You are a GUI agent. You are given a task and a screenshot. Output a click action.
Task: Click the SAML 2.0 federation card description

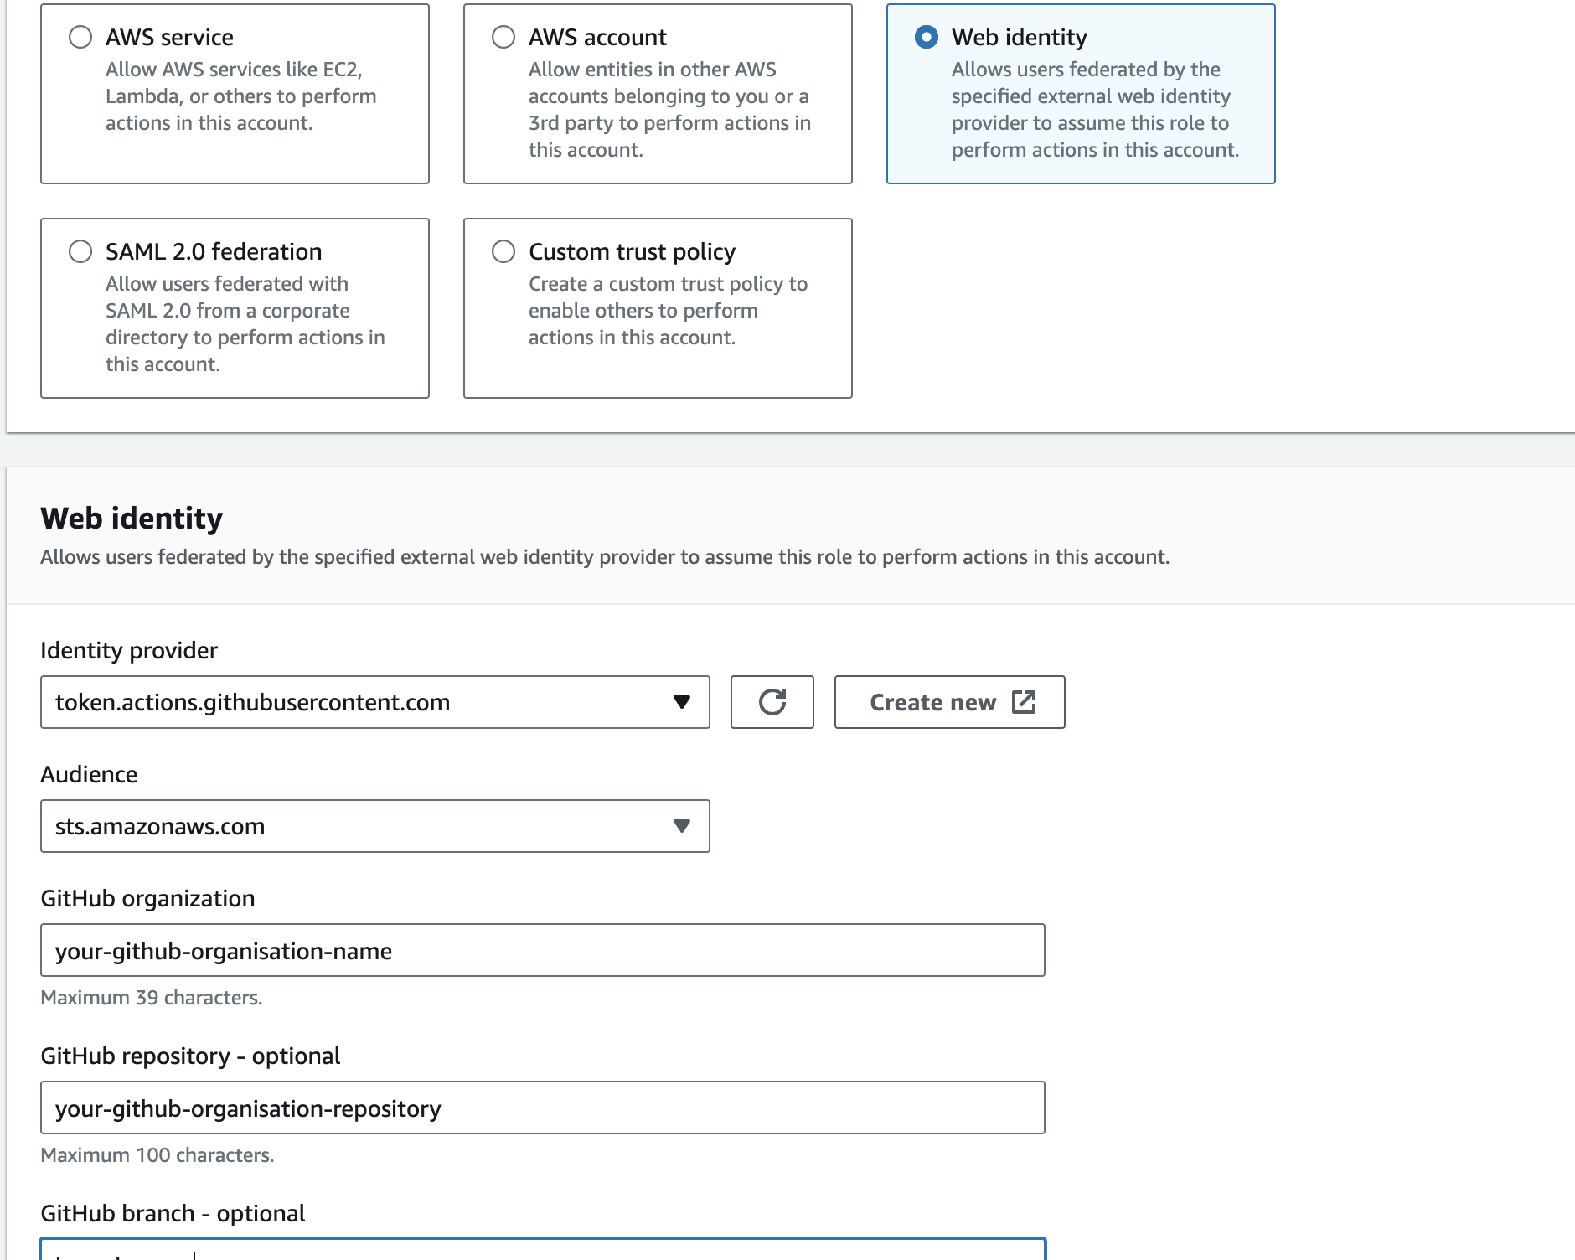245,324
